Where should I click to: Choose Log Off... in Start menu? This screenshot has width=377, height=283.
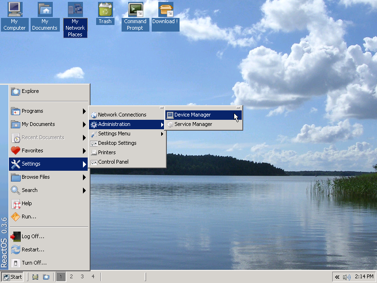(x=49, y=237)
